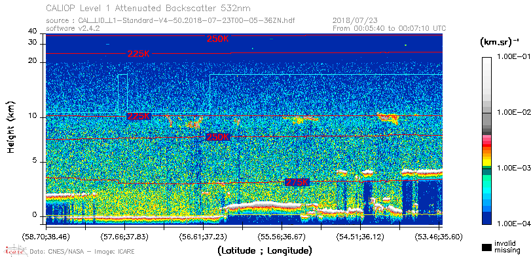The height and width of the screenshot is (257, 531).
Task: Click the 'invalid missing' legend text
Action: [x=507, y=247]
